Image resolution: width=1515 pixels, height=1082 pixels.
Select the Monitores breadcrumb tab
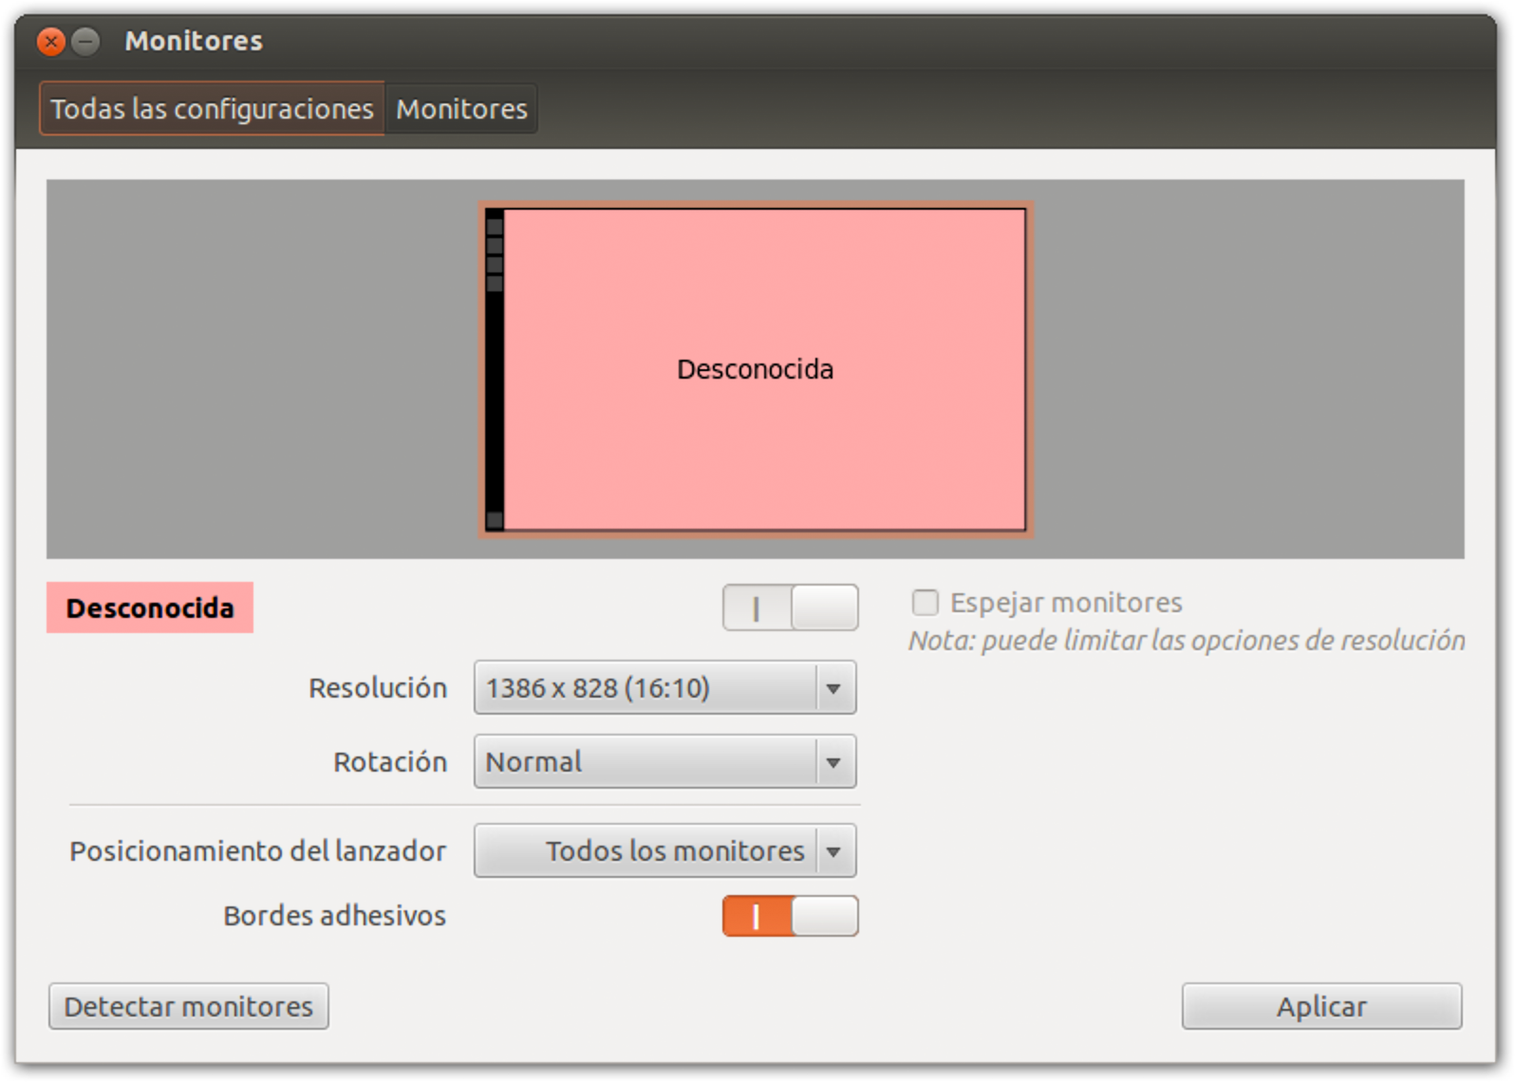(x=461, y=109)
